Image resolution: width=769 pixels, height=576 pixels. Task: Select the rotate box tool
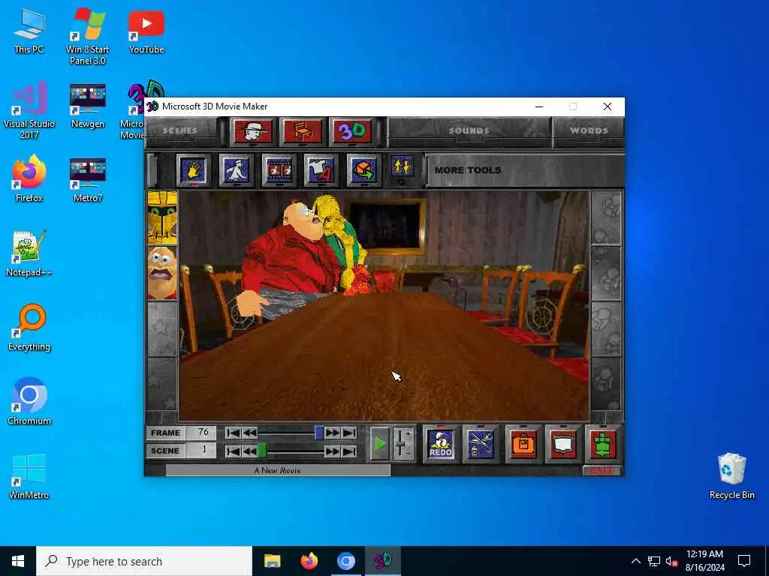click(363, 170)
